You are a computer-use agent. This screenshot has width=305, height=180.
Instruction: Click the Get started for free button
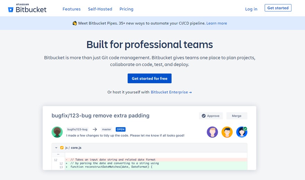point(149,79)
